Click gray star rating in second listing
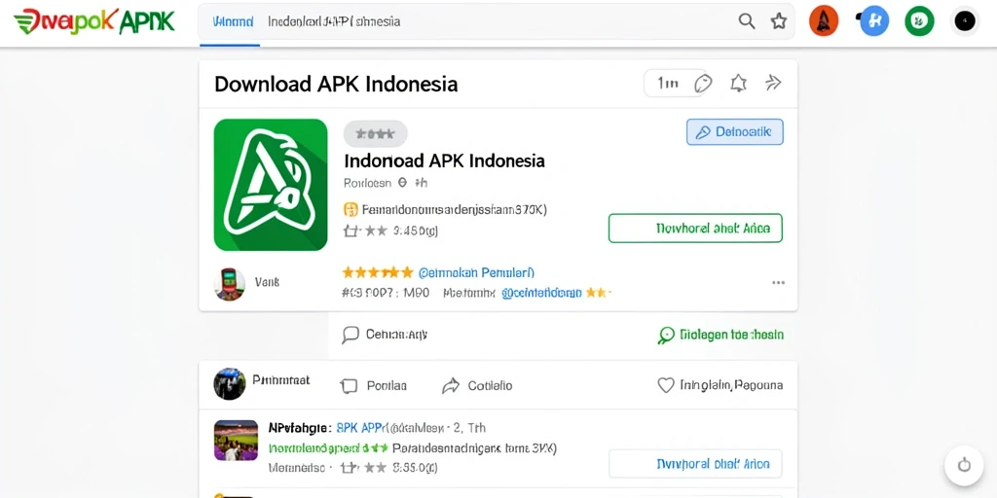Viewport: 997px width, 498px height. [364, 468]
